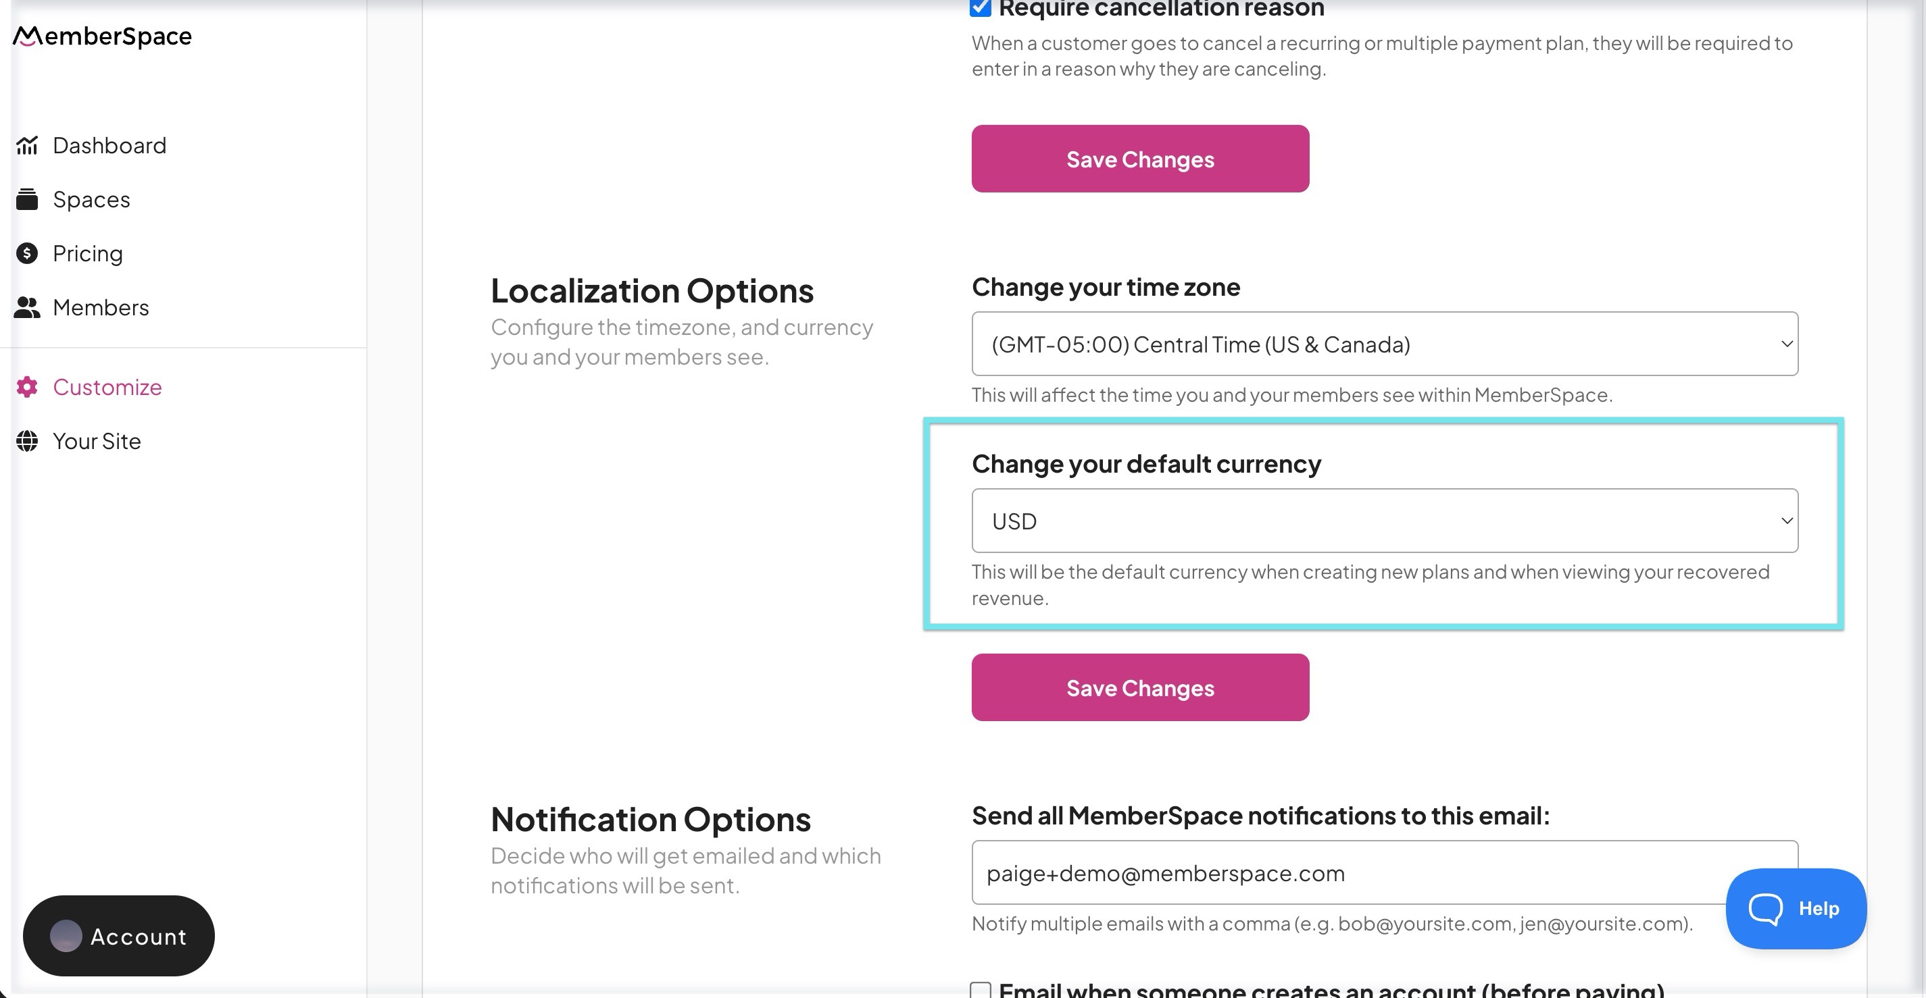Click the Account avatar circle

(x=66, y=935)
